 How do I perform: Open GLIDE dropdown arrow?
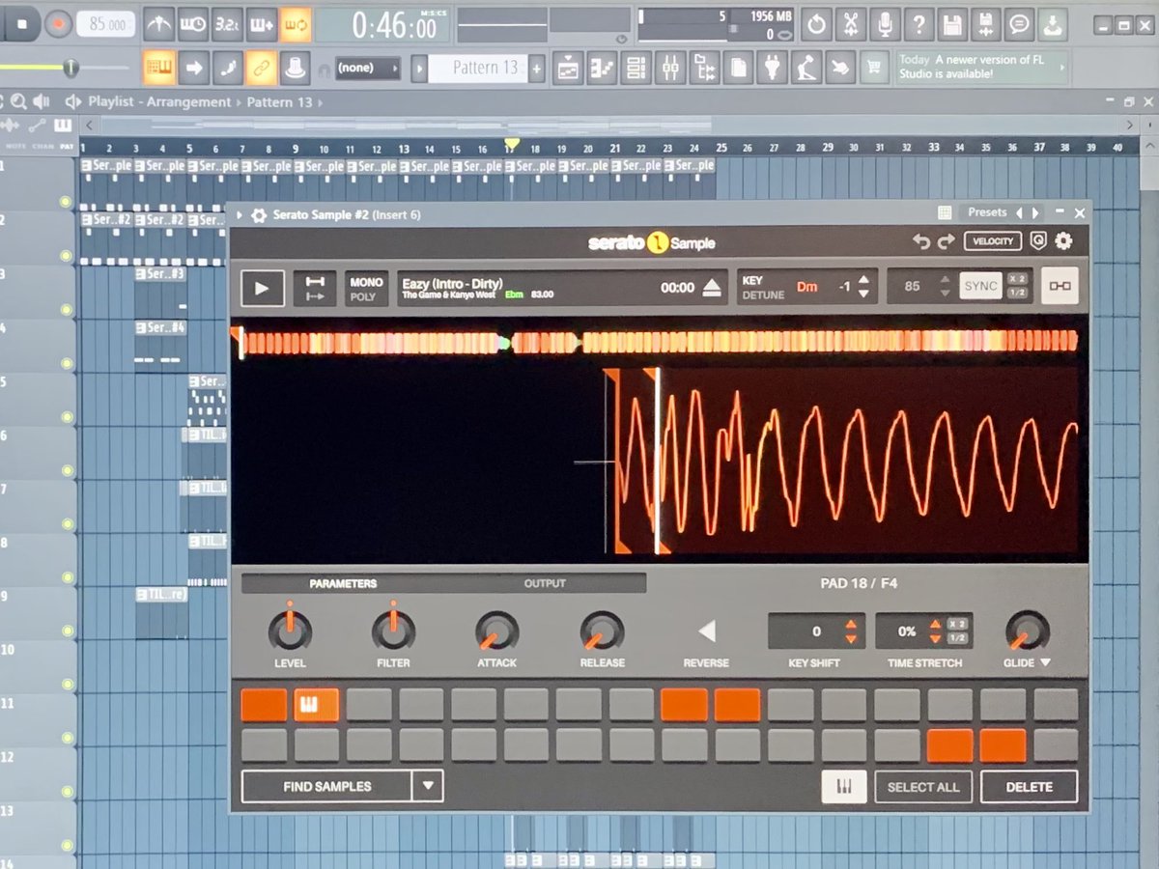[1046, 662]
